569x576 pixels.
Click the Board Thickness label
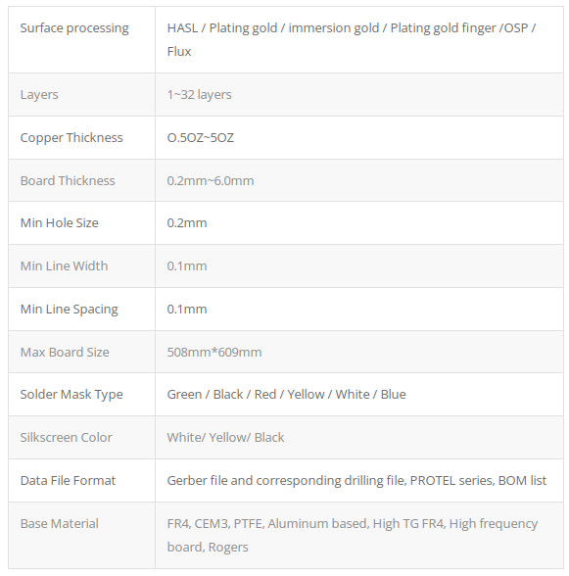[68, 180]
